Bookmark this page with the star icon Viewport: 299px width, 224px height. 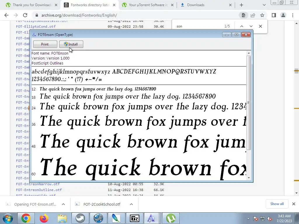tap(262, 15)
